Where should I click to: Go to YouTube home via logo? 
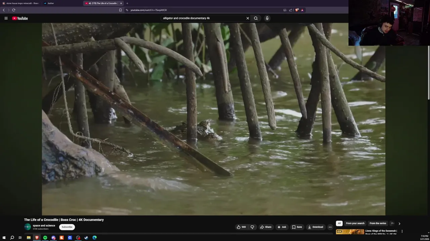(20, 18)
